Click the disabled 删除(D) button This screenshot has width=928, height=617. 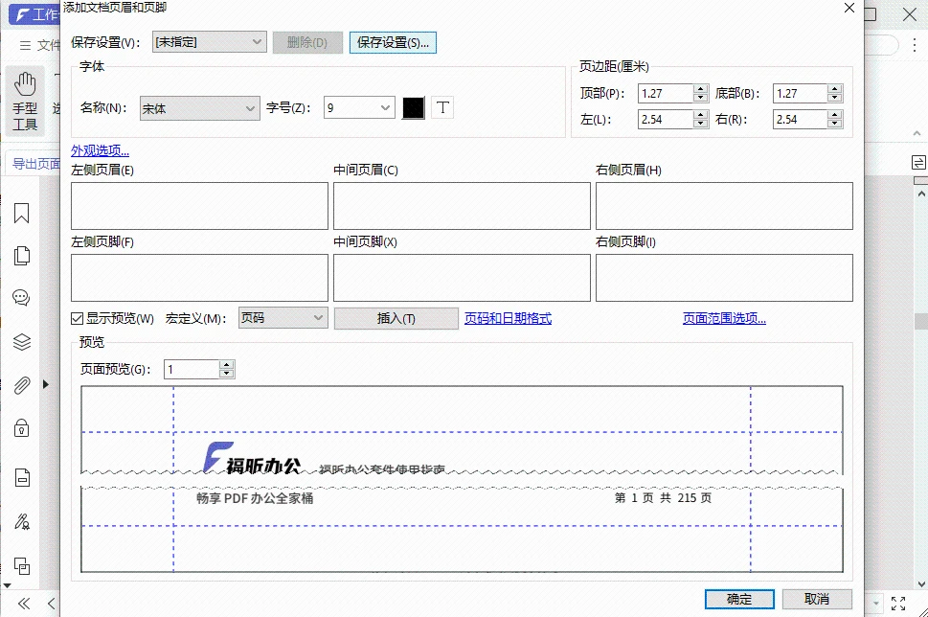click(x=307, y=42)
